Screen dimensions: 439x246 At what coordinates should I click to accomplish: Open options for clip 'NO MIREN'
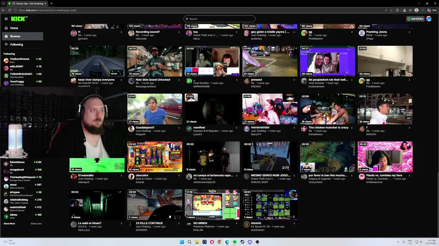pos(236,223)
